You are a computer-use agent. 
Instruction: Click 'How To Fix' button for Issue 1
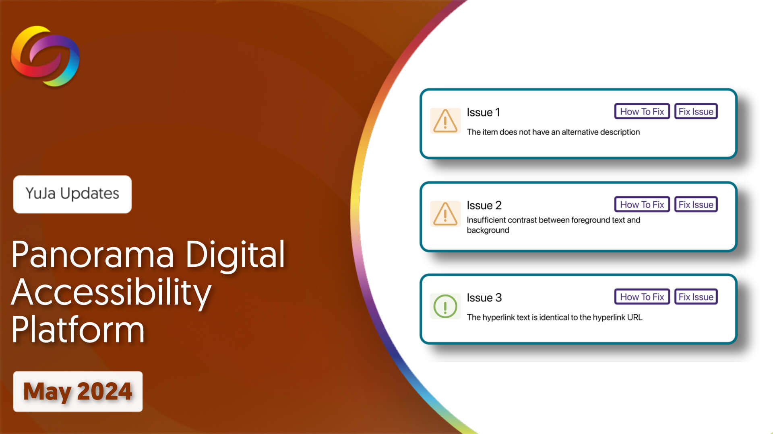pyautogui.click(x=643, y=112)
